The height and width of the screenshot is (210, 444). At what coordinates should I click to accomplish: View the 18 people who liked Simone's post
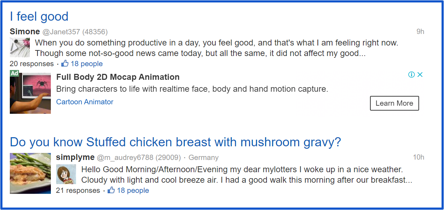[x=87, y=64]
